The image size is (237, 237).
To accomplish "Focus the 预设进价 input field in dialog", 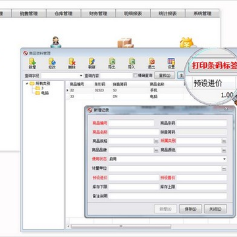I will (x=134, y=178).
